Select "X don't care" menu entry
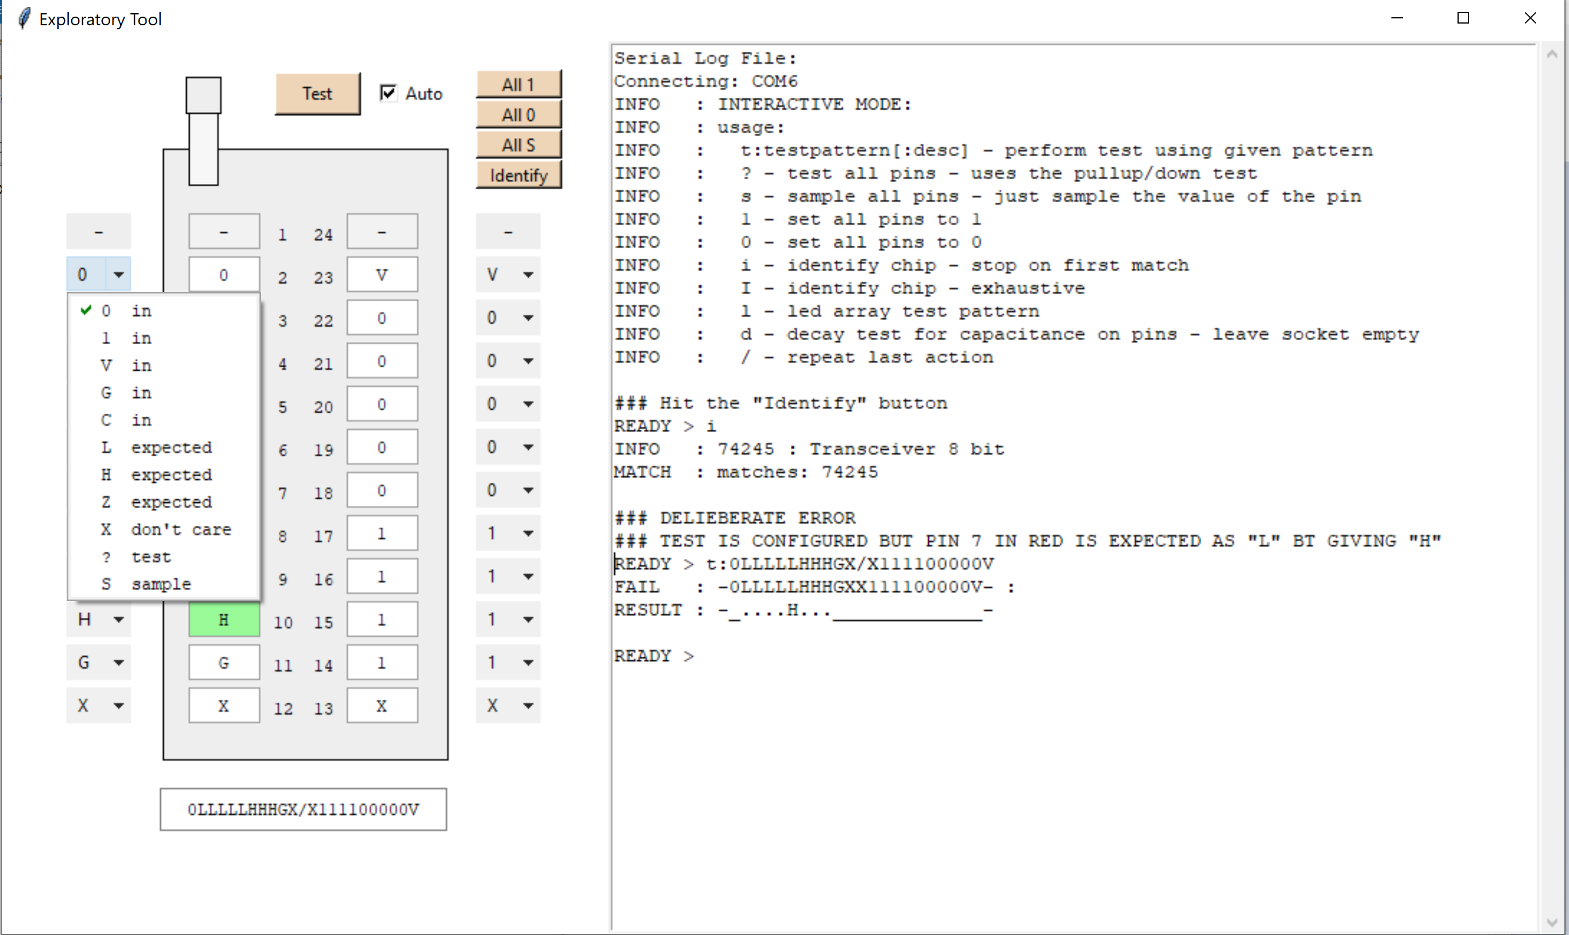1569x935 pixels. click(x=164, y=530)
